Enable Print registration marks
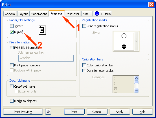The width and height of the screenshot is (156, 118). pos(84,26)
